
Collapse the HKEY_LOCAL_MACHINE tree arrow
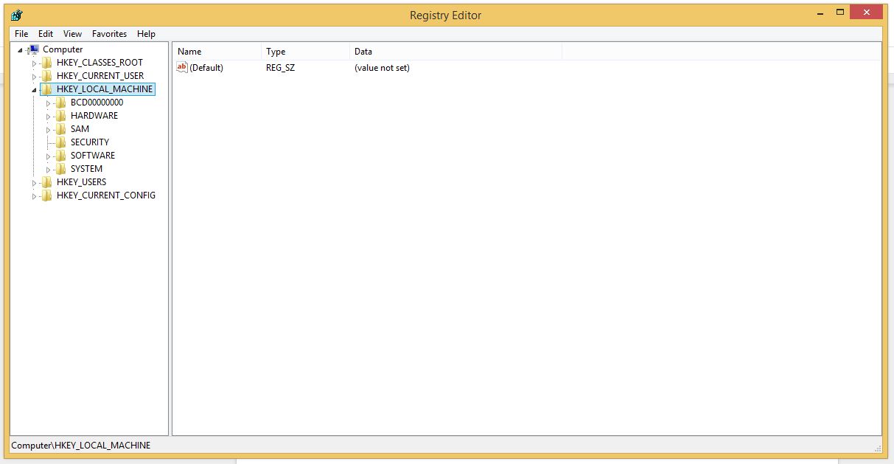34,89
